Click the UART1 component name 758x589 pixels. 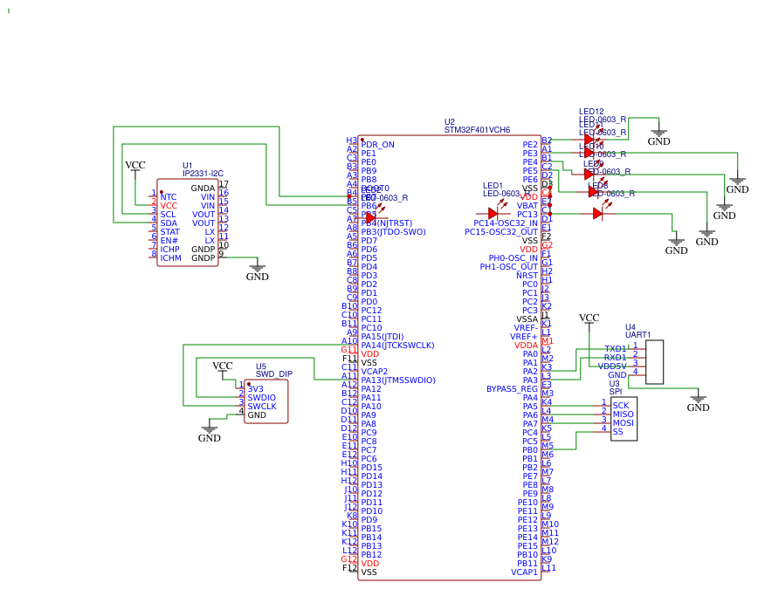tap(638, 335)
